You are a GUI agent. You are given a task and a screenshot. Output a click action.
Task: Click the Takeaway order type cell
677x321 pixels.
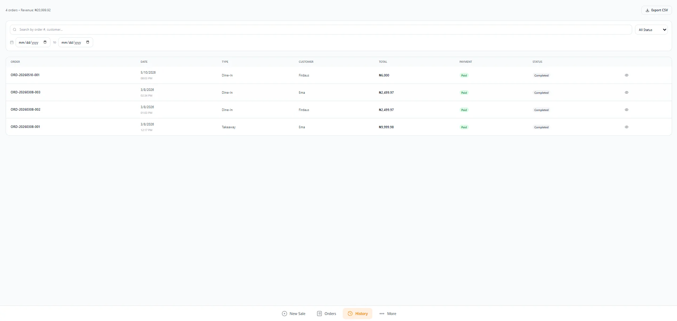click(x=229, y=127)
